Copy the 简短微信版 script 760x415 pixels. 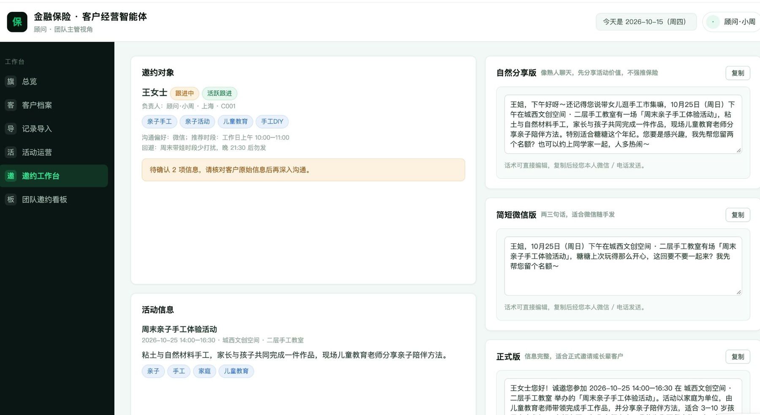tap(738, 215)
